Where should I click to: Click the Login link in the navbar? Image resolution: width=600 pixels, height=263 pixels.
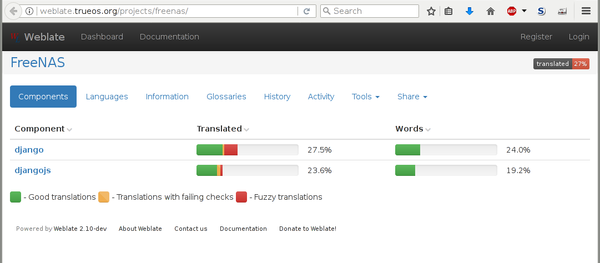(x=579, y=37)
